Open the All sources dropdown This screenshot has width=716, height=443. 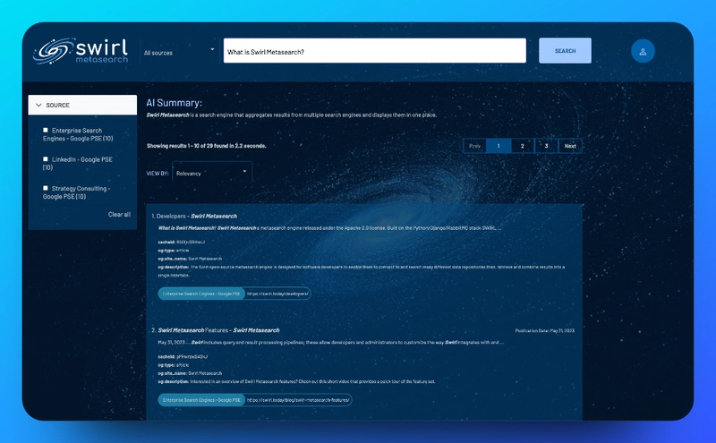[x=179, y=51]
